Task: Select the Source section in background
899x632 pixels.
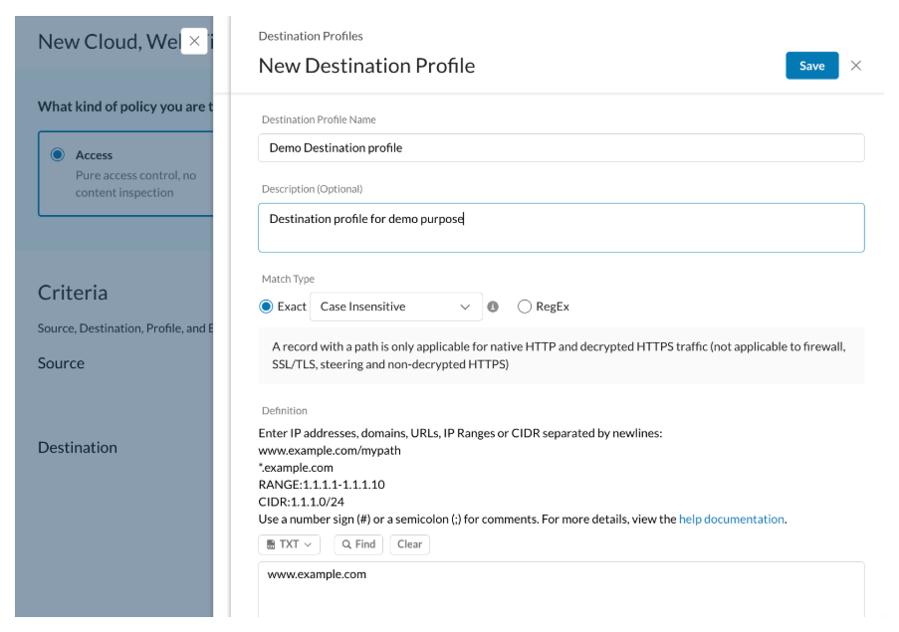Action: point(61,363)
